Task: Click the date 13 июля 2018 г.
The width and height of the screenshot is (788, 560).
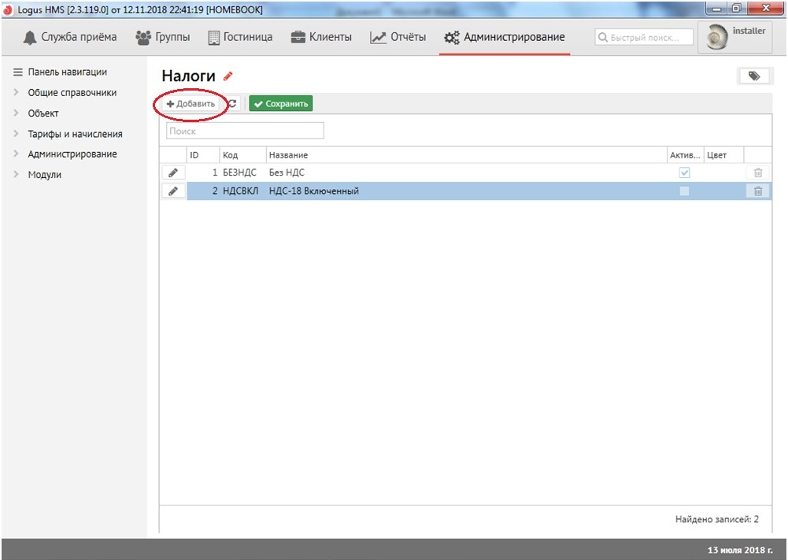Action: click(740, 550)
